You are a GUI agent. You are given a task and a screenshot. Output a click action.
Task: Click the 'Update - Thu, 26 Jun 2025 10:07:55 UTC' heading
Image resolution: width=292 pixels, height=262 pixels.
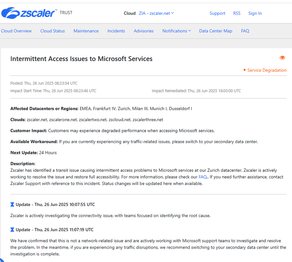pyautogui.click(x=55, y=205)
